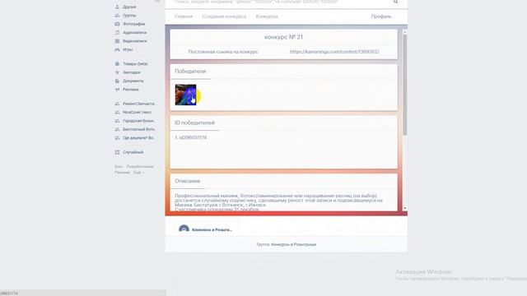Click the Случайный sidebar label
Viewport: 527px width, 296px height.
(133, 152)
